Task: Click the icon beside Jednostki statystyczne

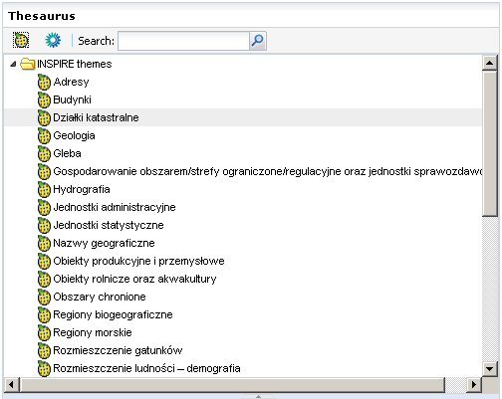Action: [x=44, y=225]
